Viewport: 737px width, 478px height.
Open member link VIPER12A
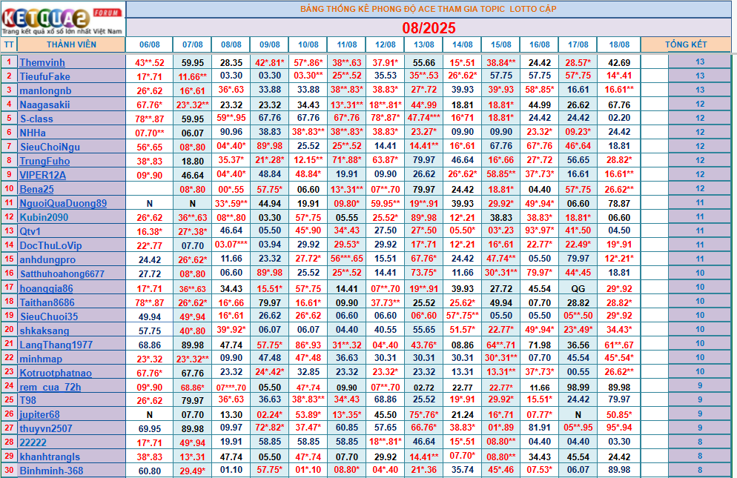tap(43, 176)
